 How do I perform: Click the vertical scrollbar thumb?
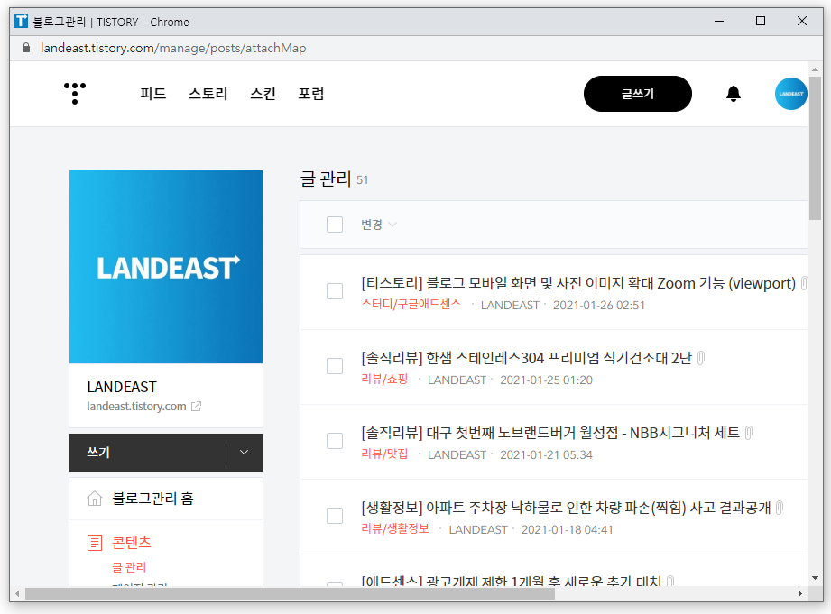pyautogui.click(x=815, y=148)
